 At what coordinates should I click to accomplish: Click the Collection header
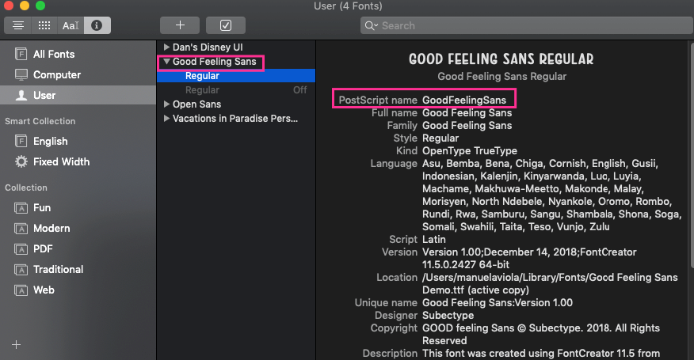click(x=25, y=188)
